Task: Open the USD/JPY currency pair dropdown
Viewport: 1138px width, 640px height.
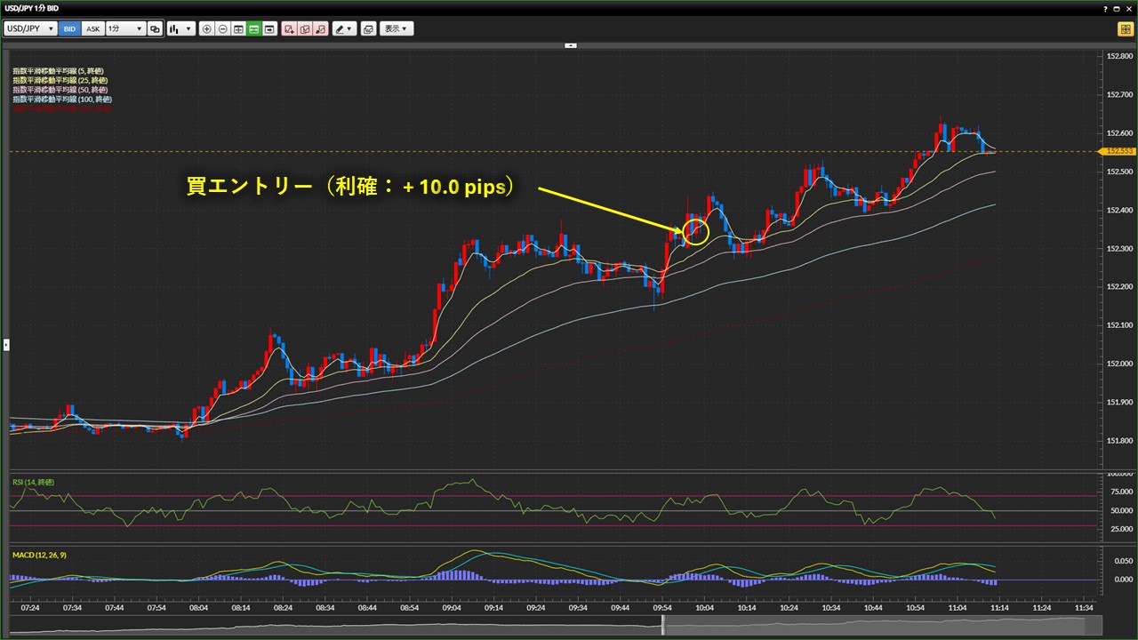Action: (x=31, y=28)
